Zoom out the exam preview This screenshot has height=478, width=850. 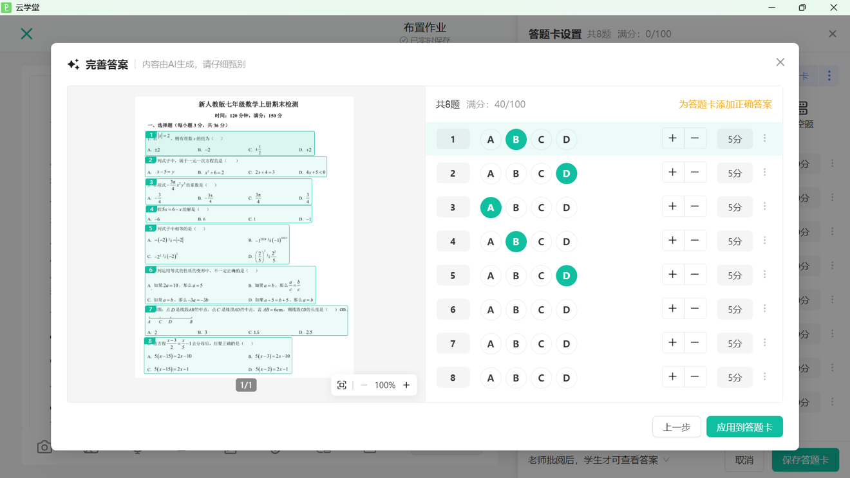pyautogui.click(x=364, y=385)
